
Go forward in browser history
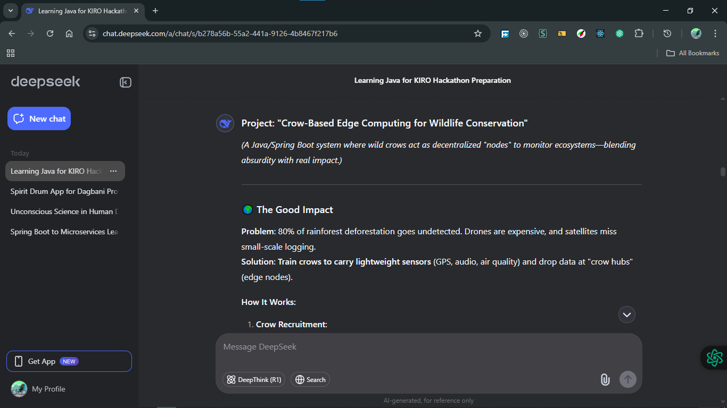pos(31,33)
